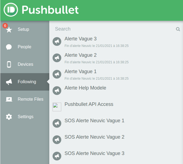Click the search magnifier icon
Image resolution: width=183 pixels, height=164 pixels.
point(178,29)
